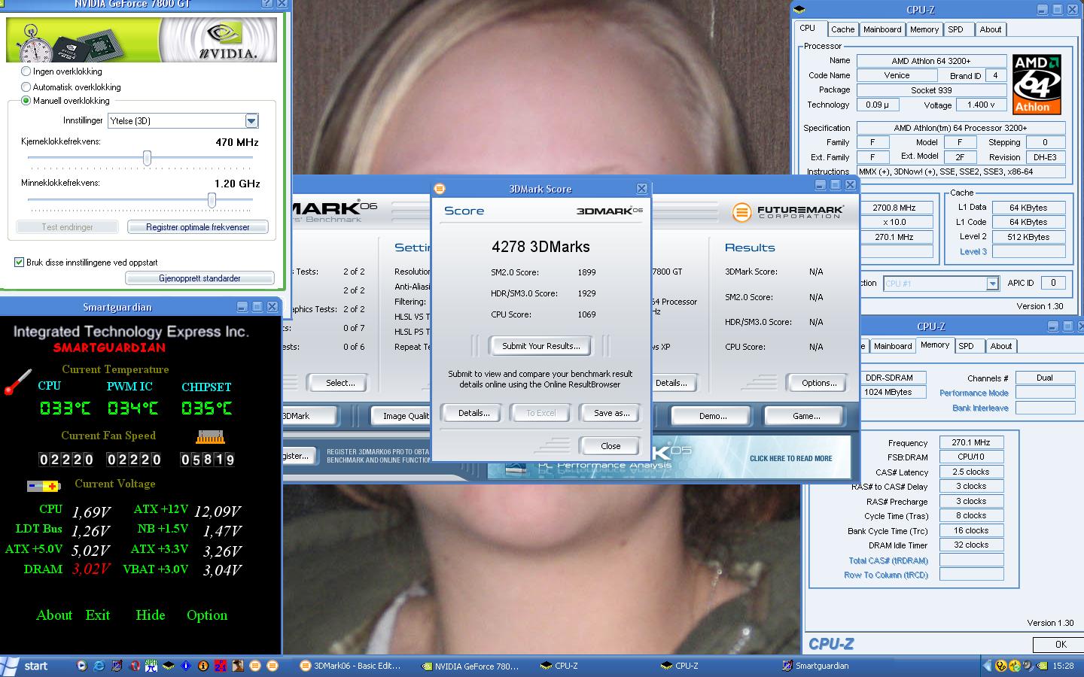Click the thermometer icon in Smartguardian
The width and height of the screenshot is (1084, 677).
[x=18, y=381]
